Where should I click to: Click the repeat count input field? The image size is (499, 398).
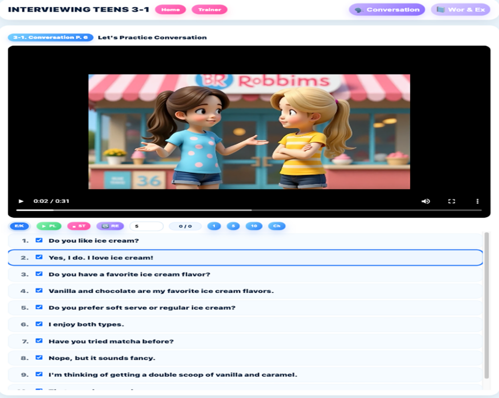[146, 226]
